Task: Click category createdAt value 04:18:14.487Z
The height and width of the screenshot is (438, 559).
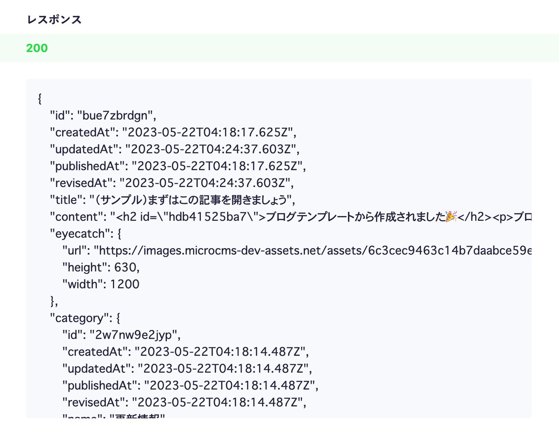Action: 222,352
